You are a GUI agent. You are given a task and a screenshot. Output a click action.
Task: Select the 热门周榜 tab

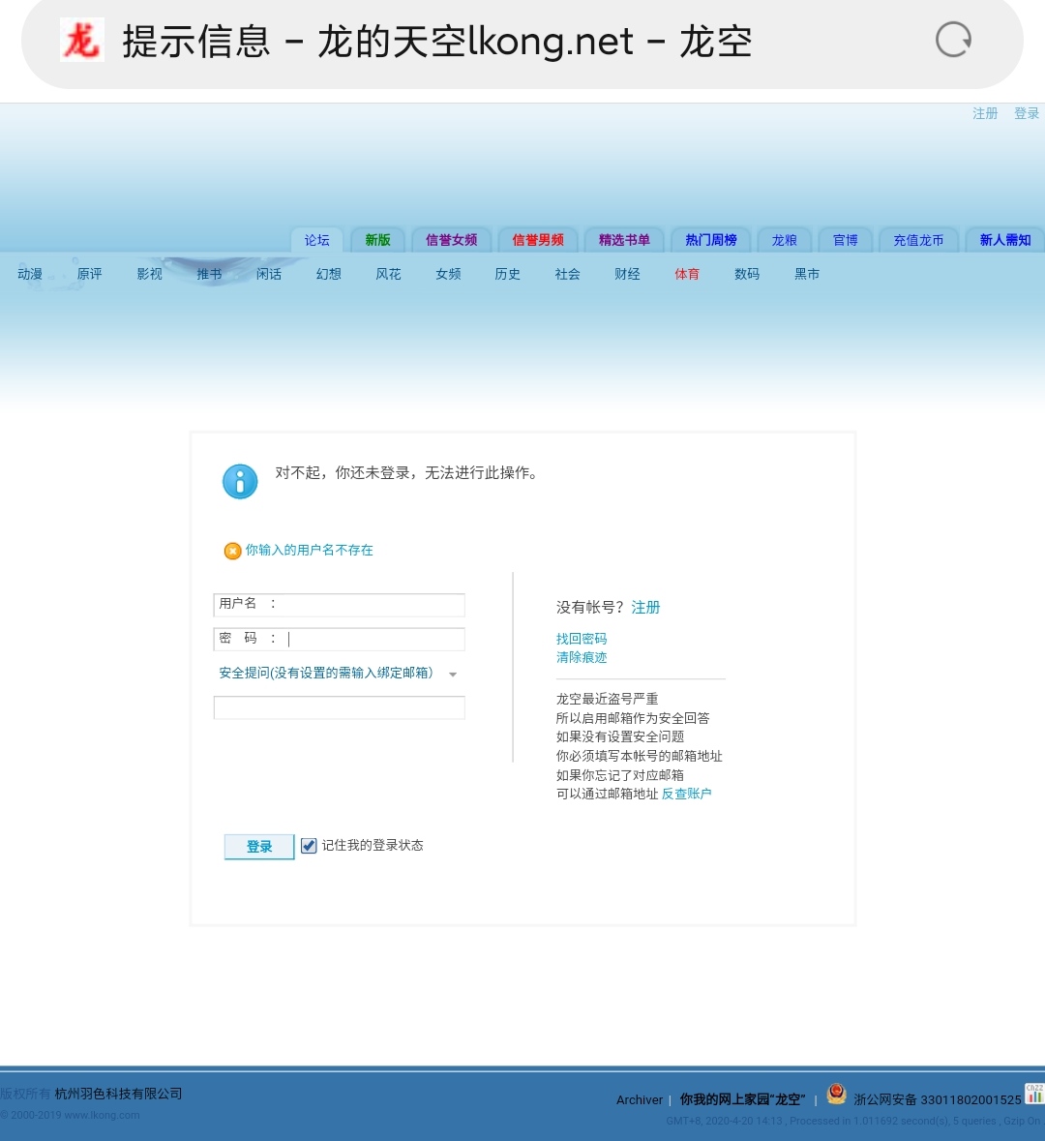click(710, 239)
